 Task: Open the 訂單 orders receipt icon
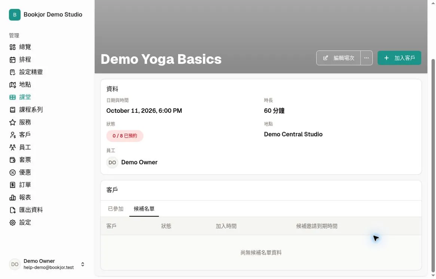(12, 185)
